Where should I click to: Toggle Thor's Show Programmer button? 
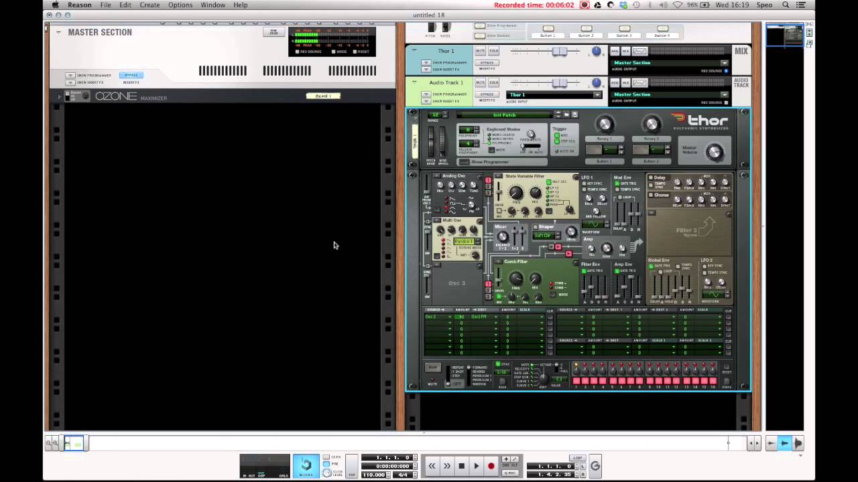coord(464,161)
